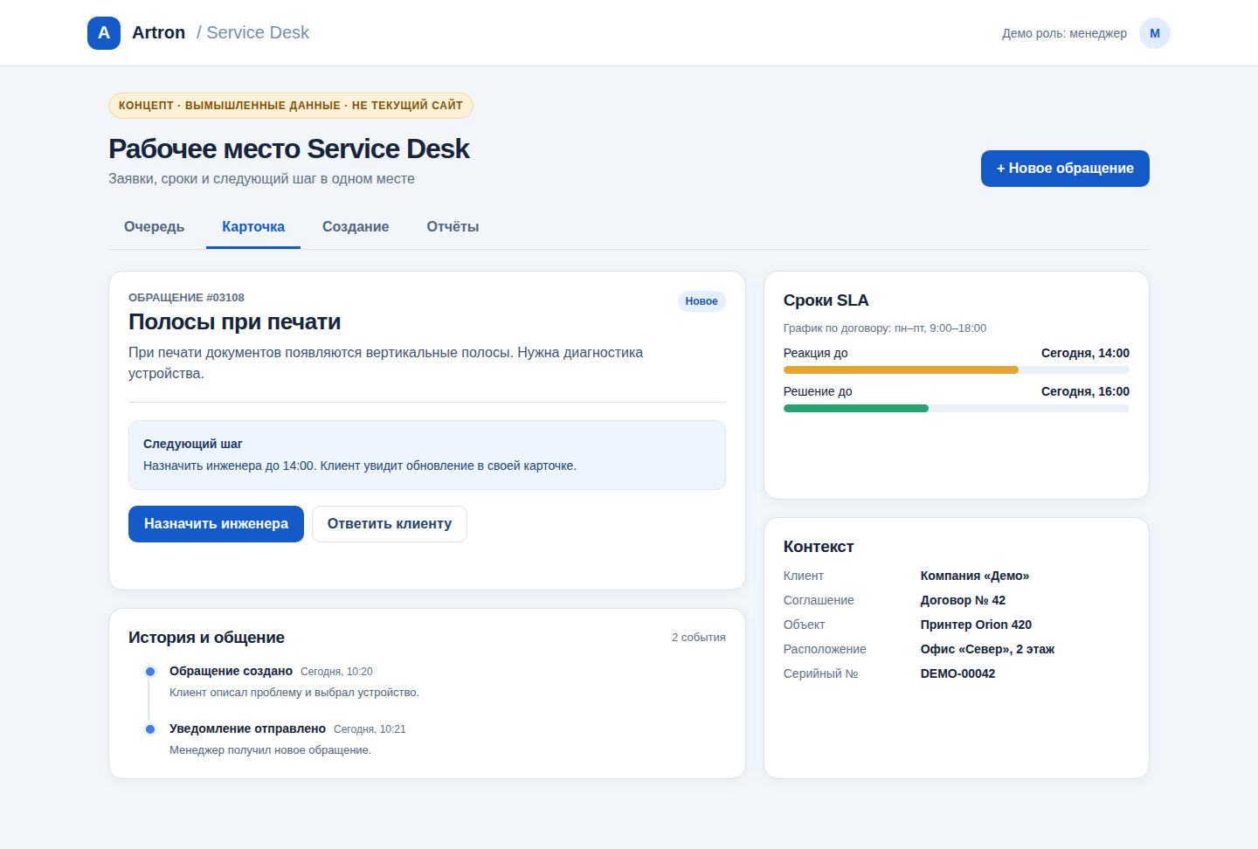The width and height of the screenshot is (1258, 849).
Task: Click the timestamp Сегодня, 10:21
Action: tap(370, 729)
